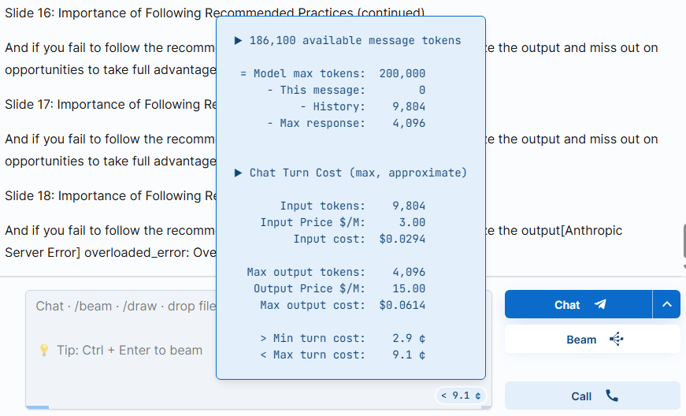Click the lightbulb tip icon
This screenshot has height=416, width=686.
(x=44, y=351)
